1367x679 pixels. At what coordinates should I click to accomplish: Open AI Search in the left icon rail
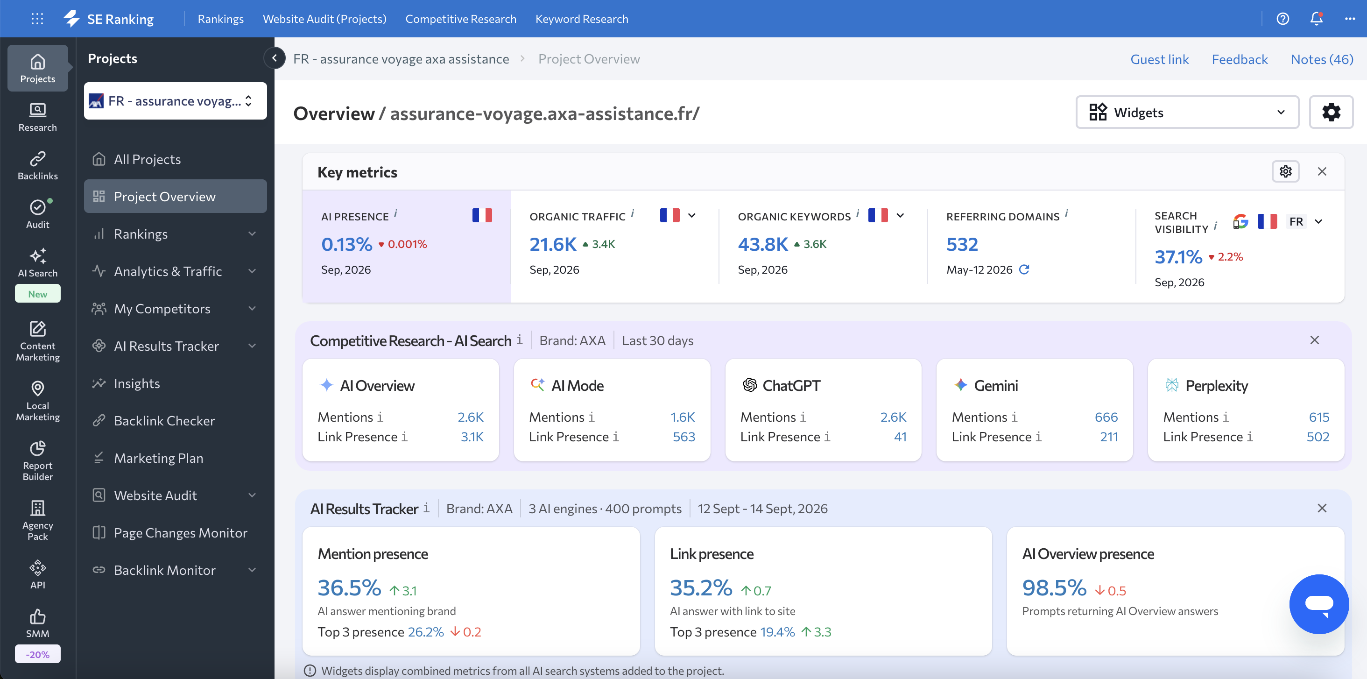38,263
